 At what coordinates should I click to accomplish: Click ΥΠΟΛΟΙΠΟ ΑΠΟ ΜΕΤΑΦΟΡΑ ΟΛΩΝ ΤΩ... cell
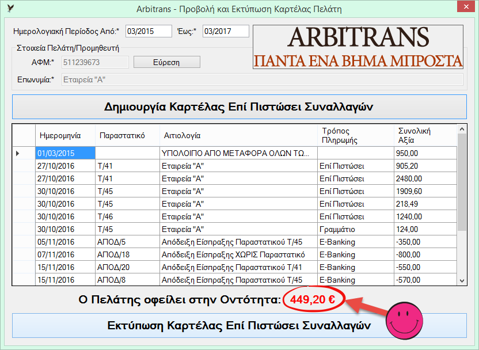[238, 153]
